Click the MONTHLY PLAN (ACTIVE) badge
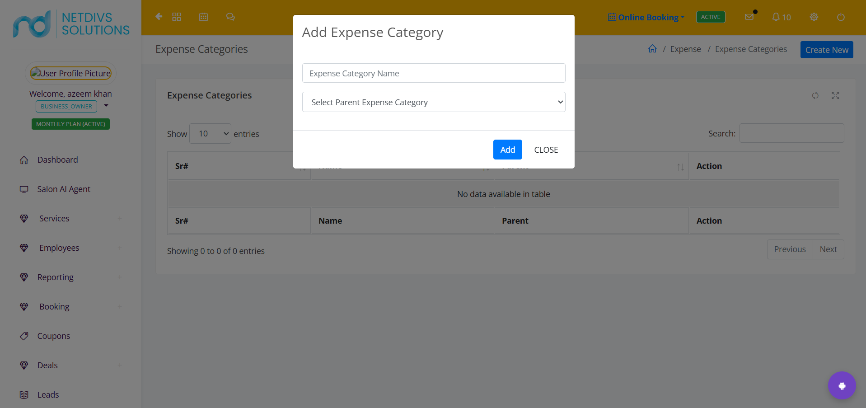The image size is (866, 408). coord(70,124)
